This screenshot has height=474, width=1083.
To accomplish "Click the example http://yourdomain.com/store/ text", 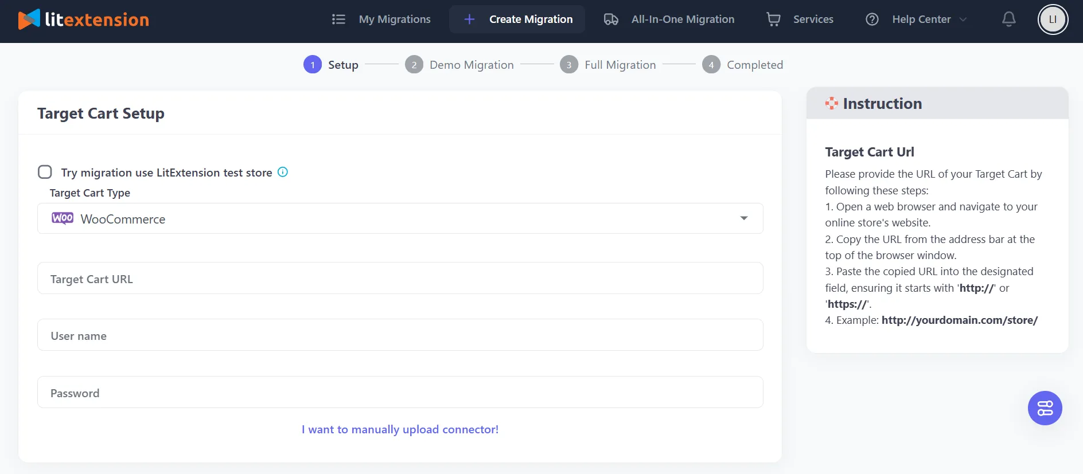I will pos(960,320).
